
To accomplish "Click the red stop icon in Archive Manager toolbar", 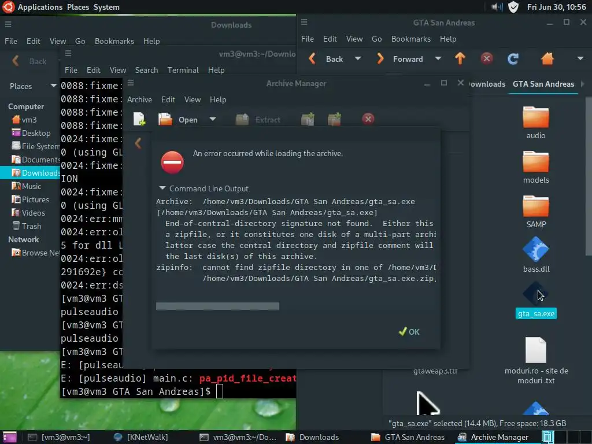I will [x=368, y=119].
